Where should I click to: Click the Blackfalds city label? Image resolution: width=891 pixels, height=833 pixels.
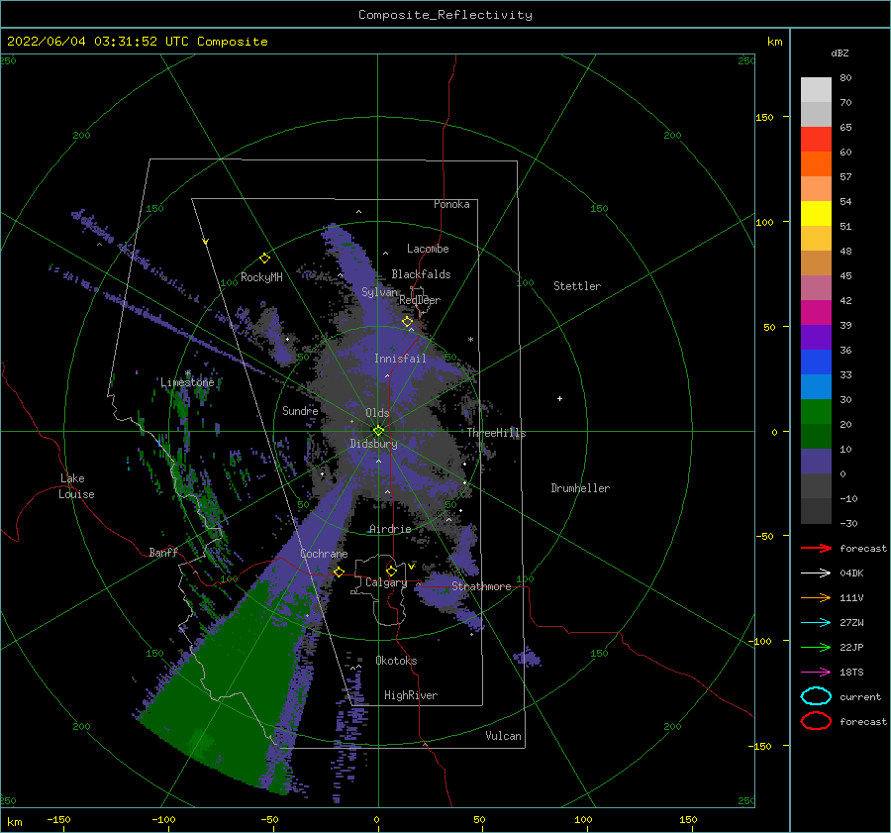[x=421, y=274]
